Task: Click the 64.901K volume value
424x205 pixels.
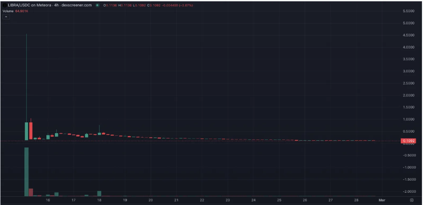Action: [22, 11]
